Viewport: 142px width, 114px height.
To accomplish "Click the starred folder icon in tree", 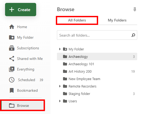I will (65, 49).
